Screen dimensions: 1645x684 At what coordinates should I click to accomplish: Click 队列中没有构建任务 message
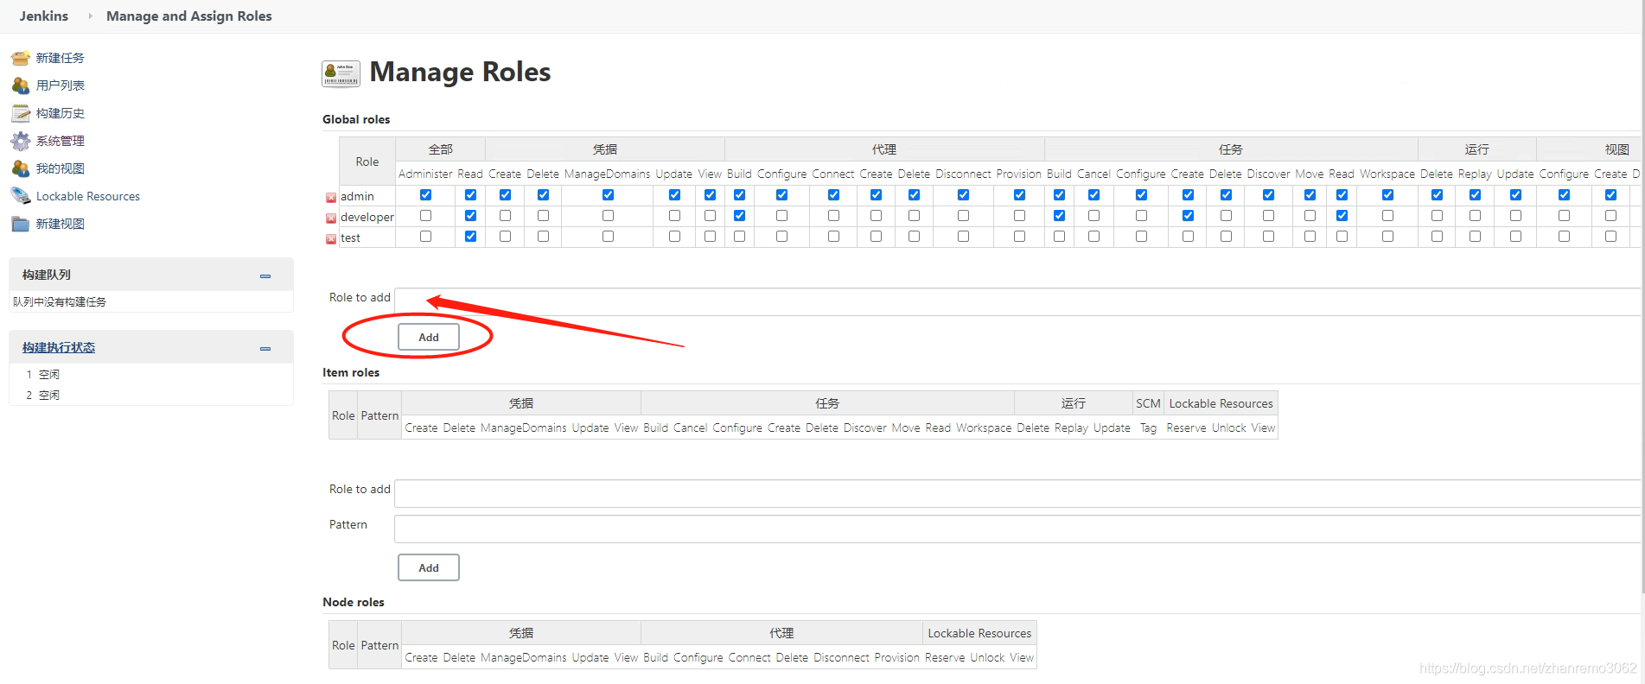pyautogui.click(x=60, y=301)
